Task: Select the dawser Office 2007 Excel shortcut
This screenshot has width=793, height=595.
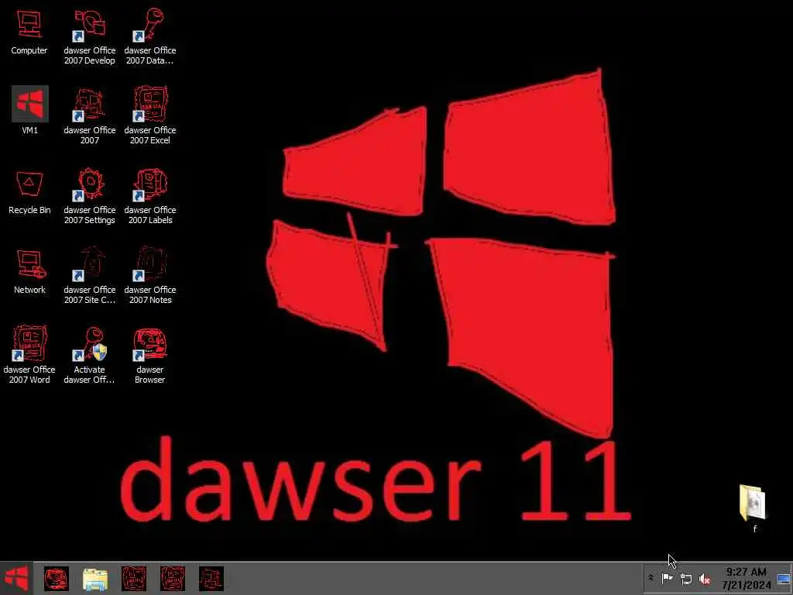Action: [x=149, y=116]
